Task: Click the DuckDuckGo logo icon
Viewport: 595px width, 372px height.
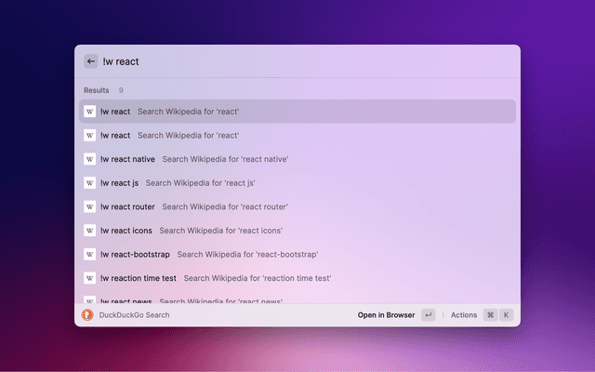Action: [87, 315]
